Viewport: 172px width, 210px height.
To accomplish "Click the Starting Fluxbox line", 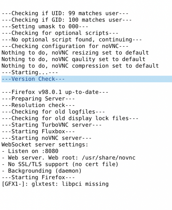I will pos(38,131).
